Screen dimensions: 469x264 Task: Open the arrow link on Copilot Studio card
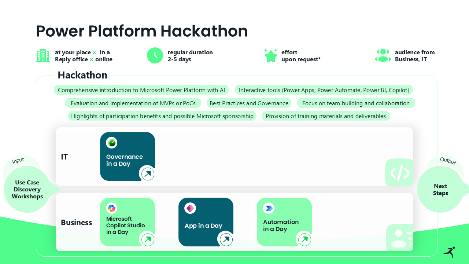click(x=148, y=240)
